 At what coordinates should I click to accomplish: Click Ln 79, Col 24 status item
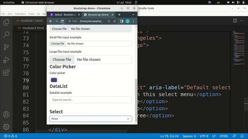[x=169, y=136]
